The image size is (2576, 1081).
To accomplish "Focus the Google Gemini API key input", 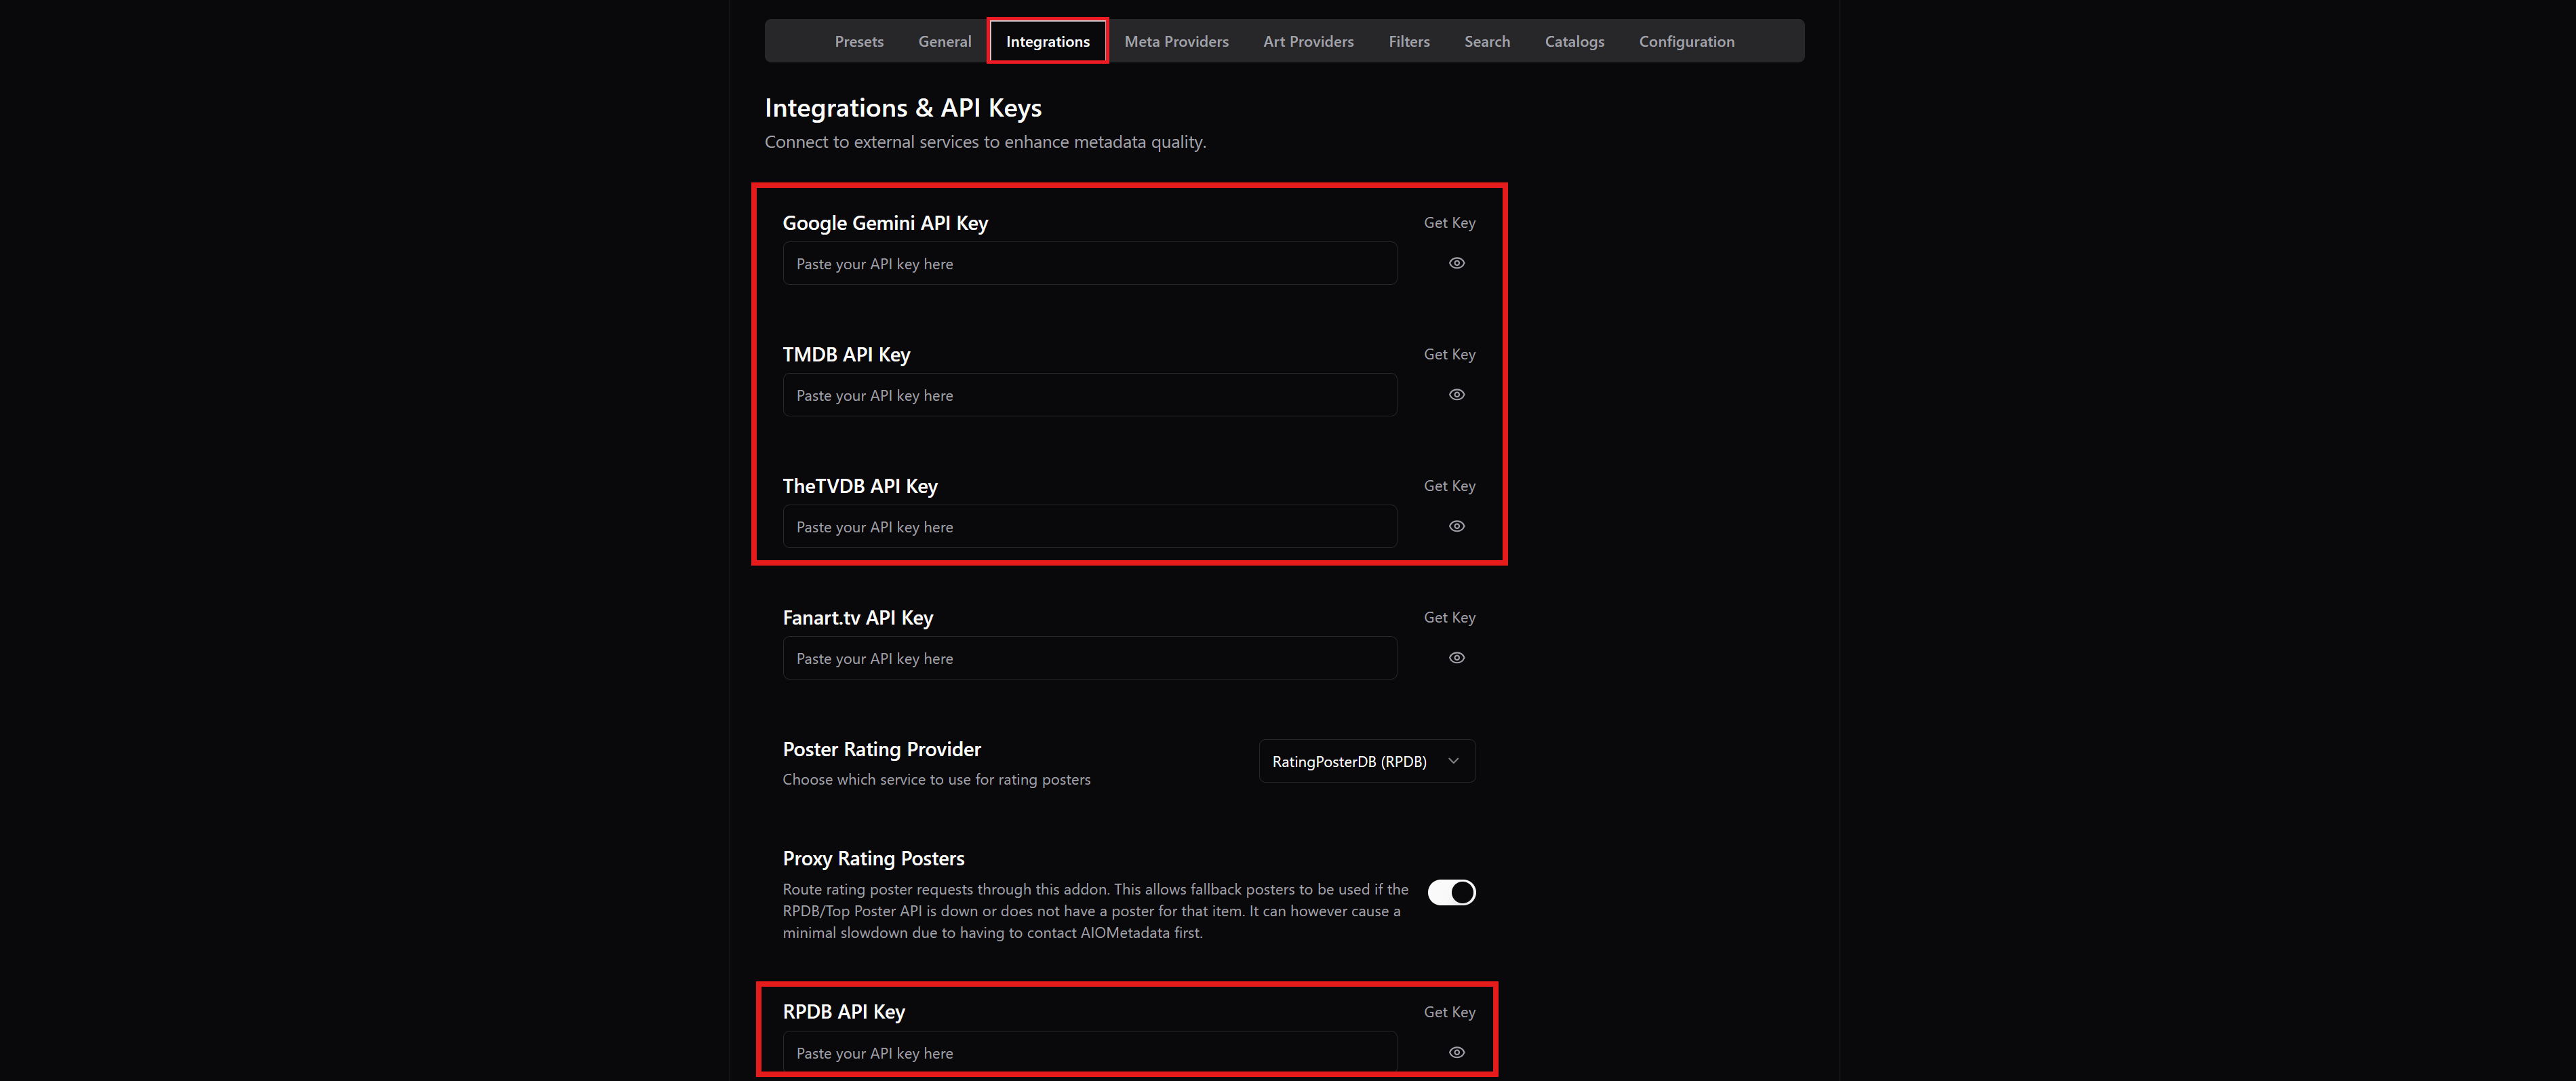I will pyautogui.click(x=1089, y=264).
